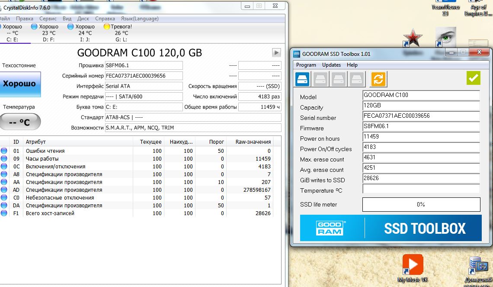Open Язык(Language) menu in CrystalDiskInfo
Image resolution: width=493 pixels, height=287 pixels.
click(x=140, y=19)
